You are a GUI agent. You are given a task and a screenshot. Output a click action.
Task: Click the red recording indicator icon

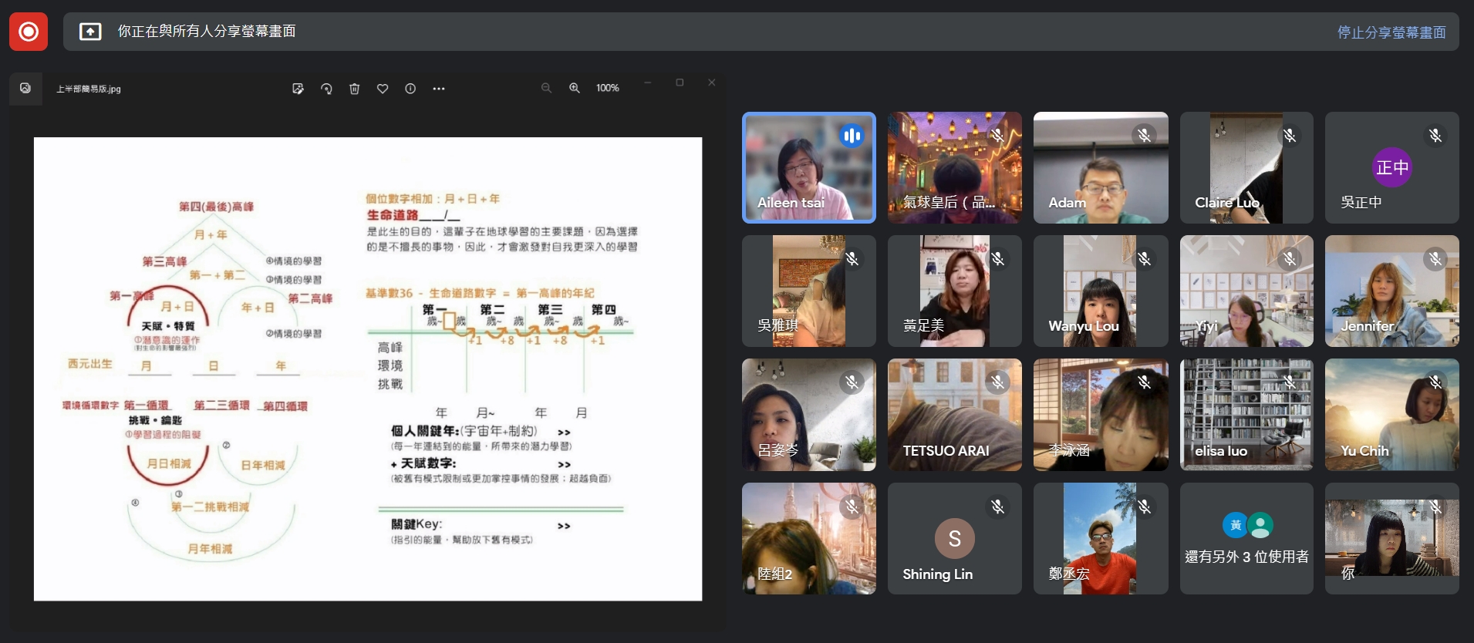[x=29, y=32]
